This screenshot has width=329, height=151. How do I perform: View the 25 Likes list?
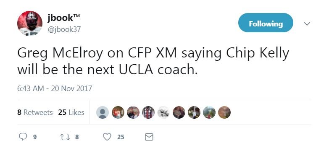point(71,112)
